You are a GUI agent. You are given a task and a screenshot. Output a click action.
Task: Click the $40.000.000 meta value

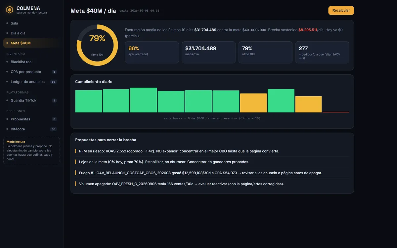(x=254, y=30)
